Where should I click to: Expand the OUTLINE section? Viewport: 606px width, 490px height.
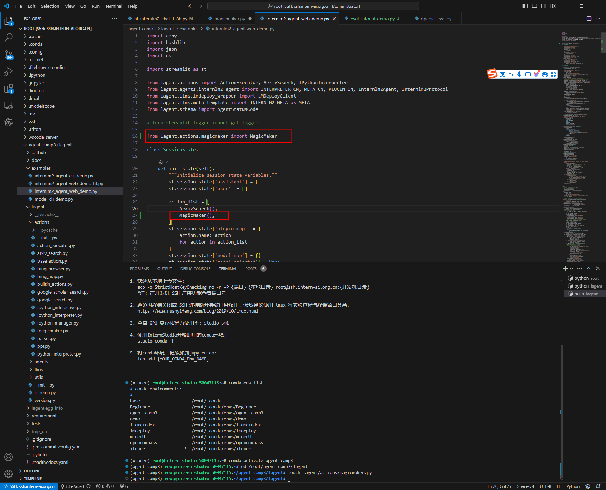70,471
